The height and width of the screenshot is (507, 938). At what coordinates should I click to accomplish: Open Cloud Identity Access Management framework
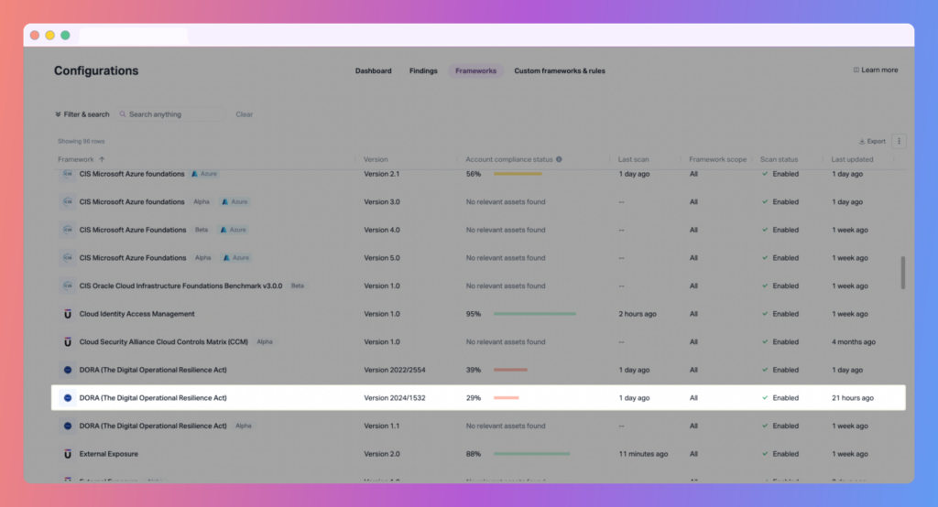(x=137, y=314)
